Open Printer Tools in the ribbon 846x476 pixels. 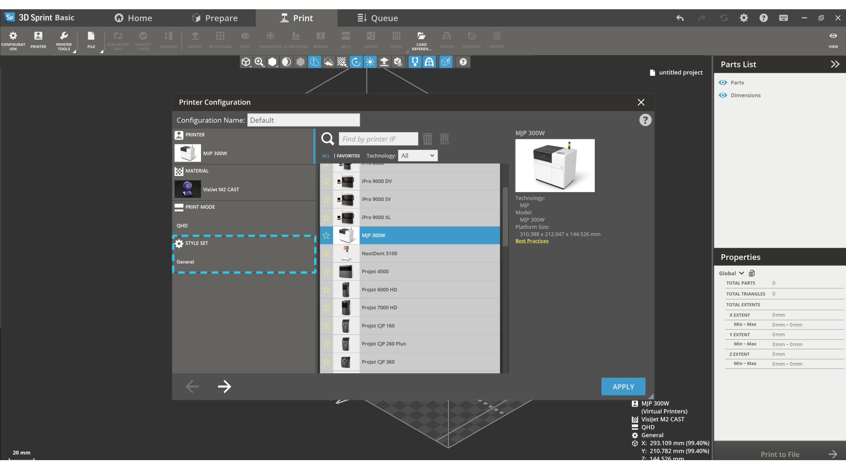tap(64, 40)
